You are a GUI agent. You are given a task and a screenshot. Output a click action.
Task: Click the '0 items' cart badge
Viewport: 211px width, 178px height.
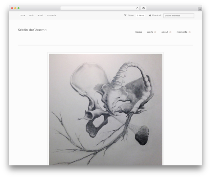[x=141, y=16]
